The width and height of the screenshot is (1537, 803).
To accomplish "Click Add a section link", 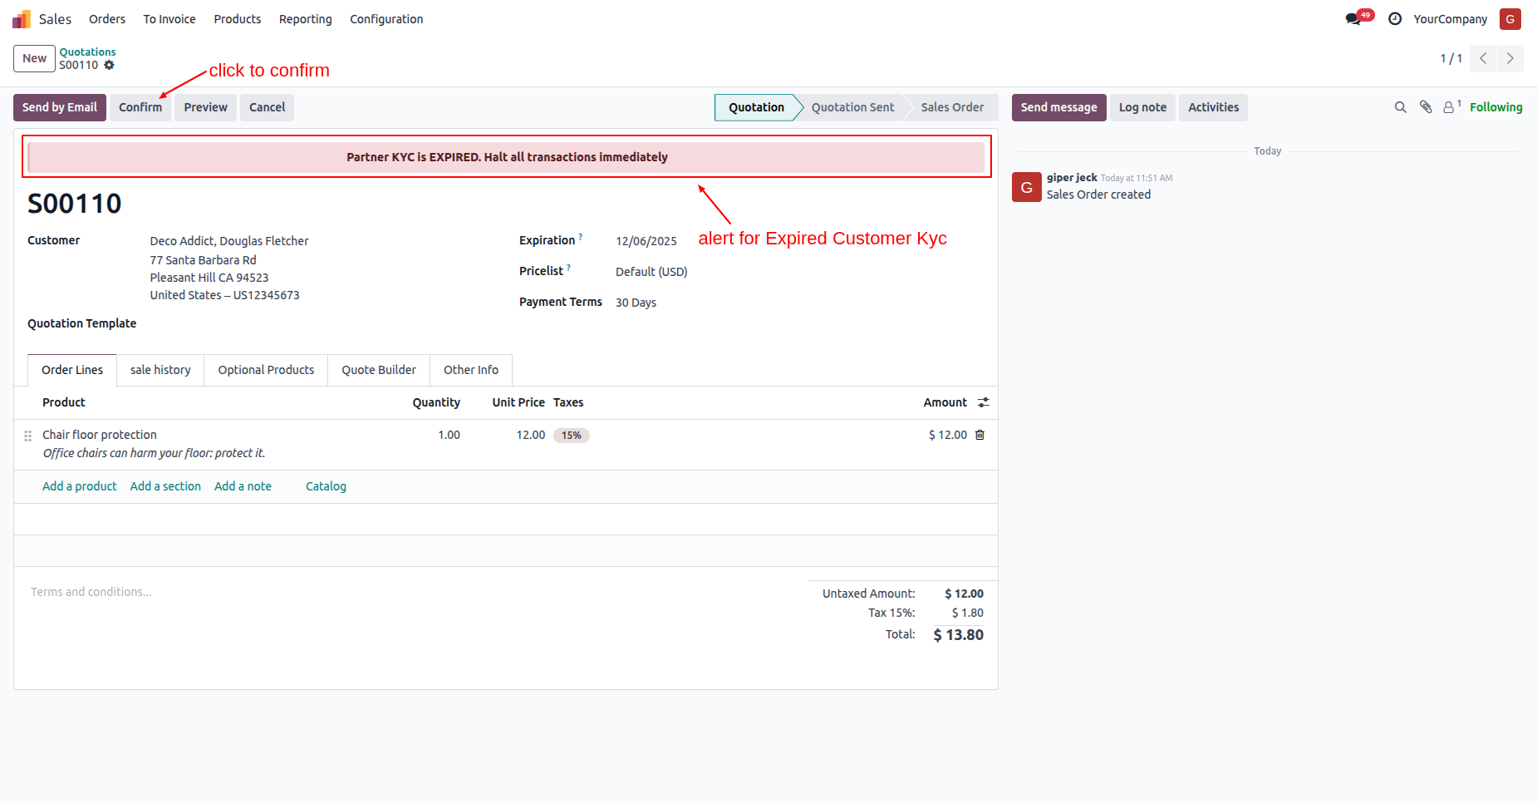I will (165, 486).
